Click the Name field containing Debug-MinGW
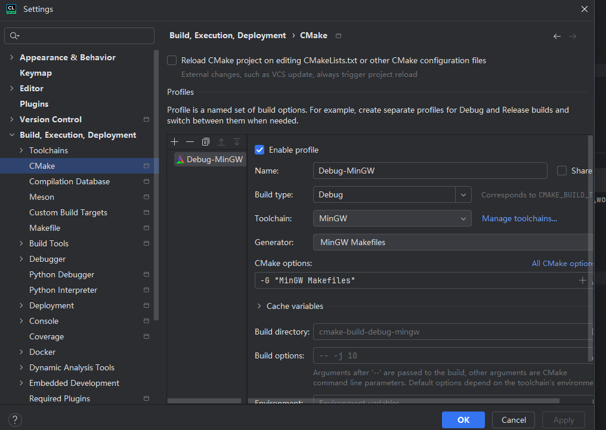The height and width of the screenshot is (430, 606). point(430,171)
